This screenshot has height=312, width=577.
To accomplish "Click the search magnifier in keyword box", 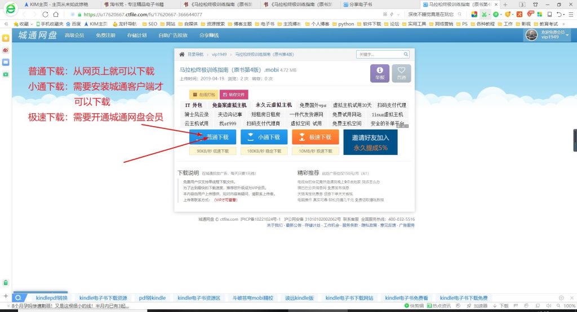I will pos(406,54).
